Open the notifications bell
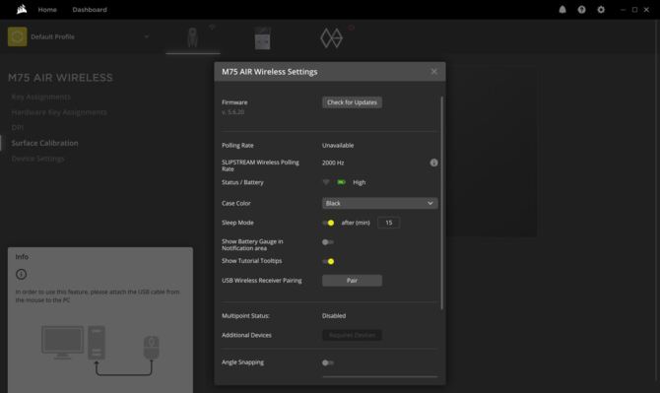 click(x=562, y=9)
